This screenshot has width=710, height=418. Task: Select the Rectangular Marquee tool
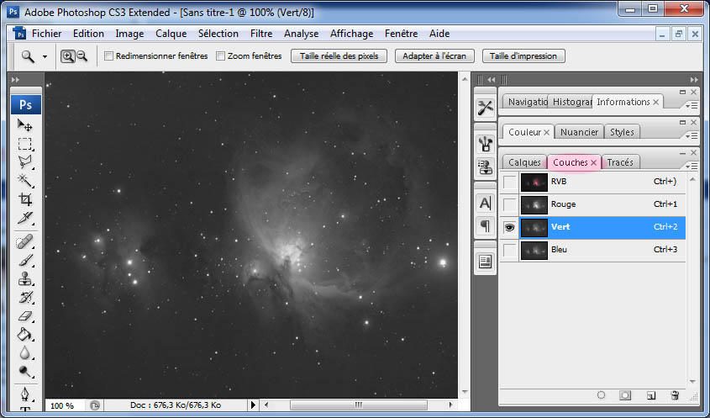[25, 144]
